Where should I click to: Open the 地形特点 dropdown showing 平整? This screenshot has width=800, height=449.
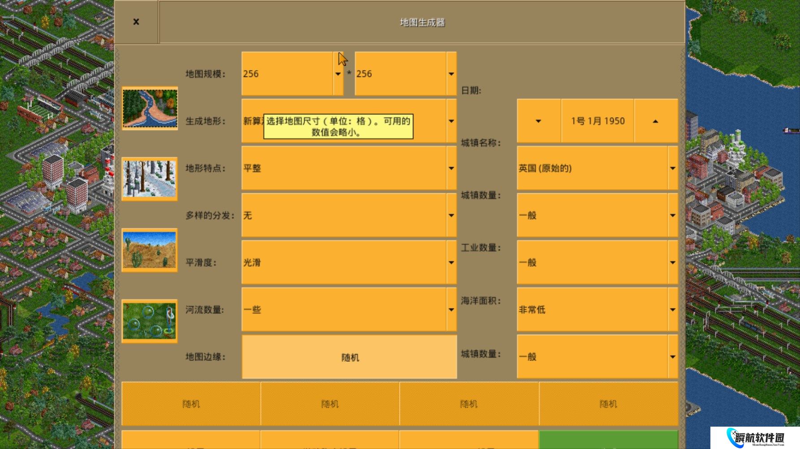click(x=348, y=169)
